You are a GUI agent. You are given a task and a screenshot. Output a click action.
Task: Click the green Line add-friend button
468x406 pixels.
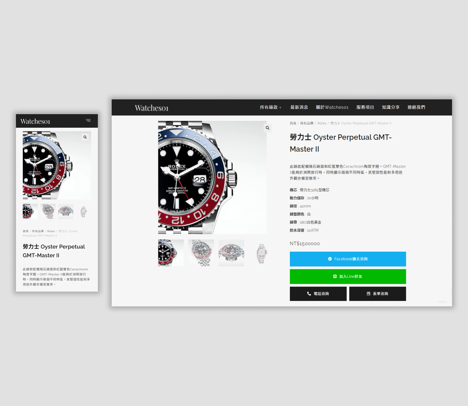(x=348, y=276)
